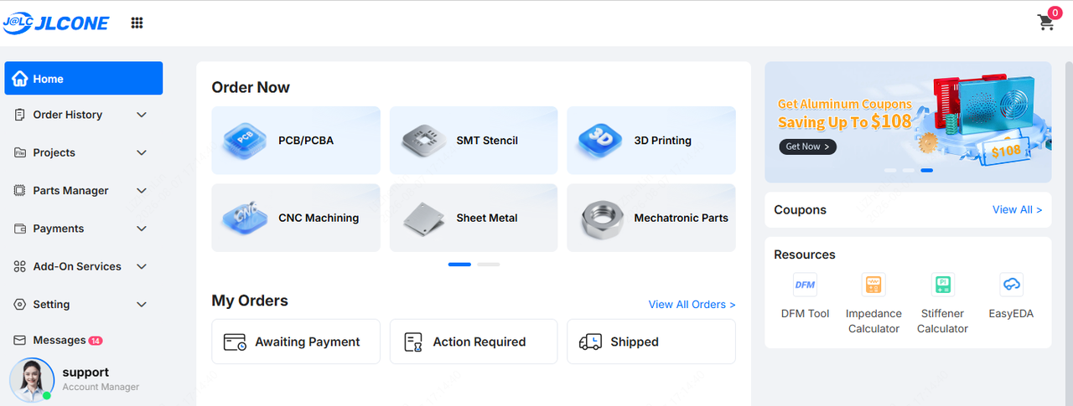This screenshot has height=406, width=1073.
Task: Click the Get Now button on banner
Action: click(x=807, y=146)
